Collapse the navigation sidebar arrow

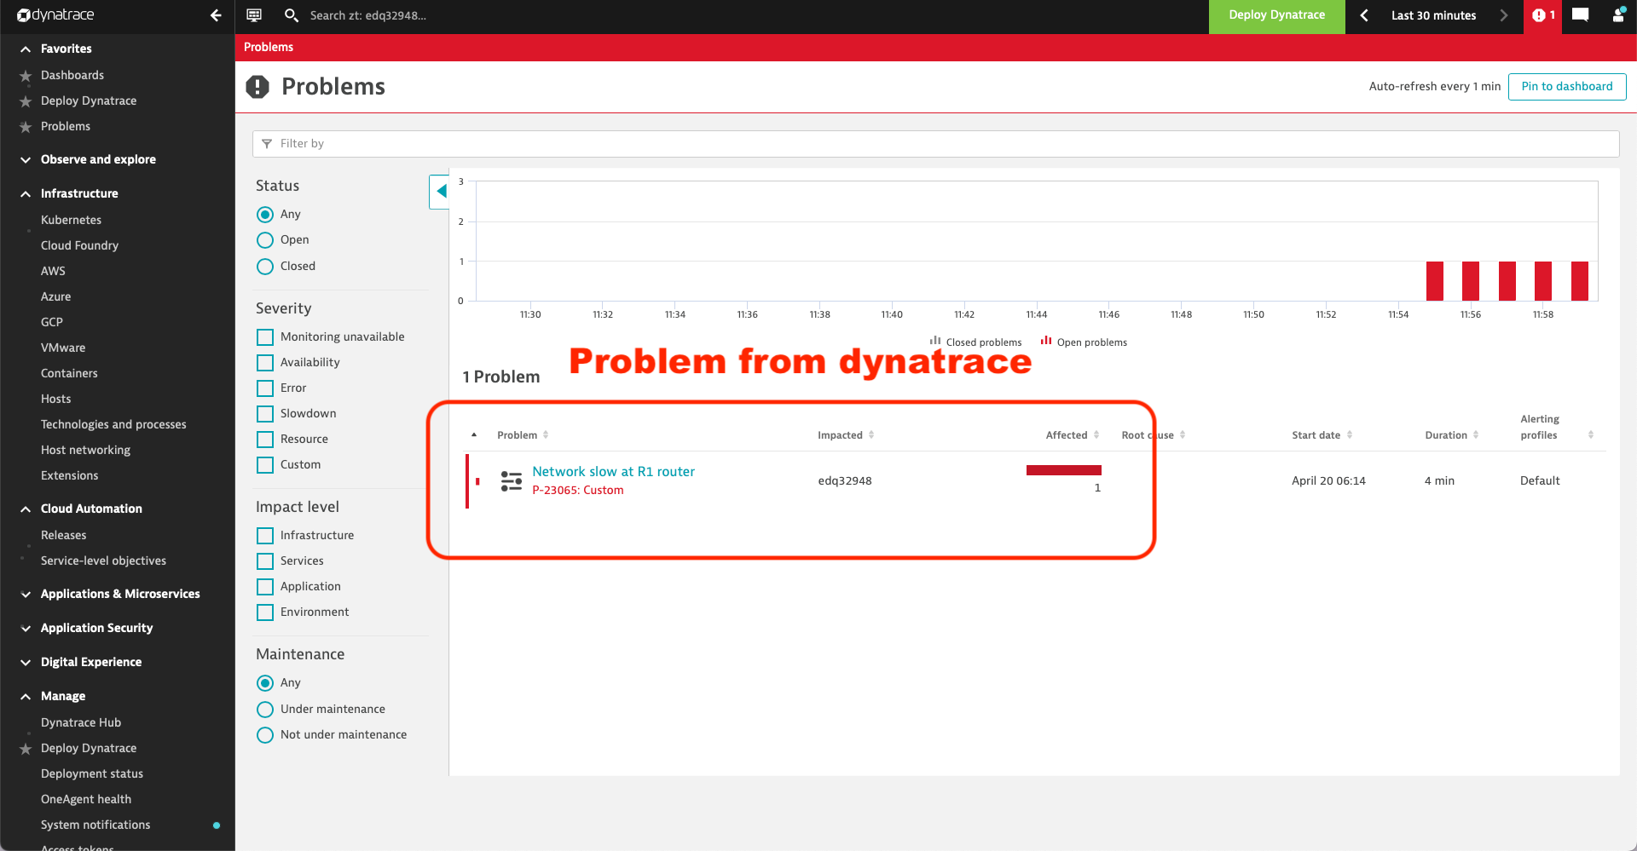click(216, 15)
